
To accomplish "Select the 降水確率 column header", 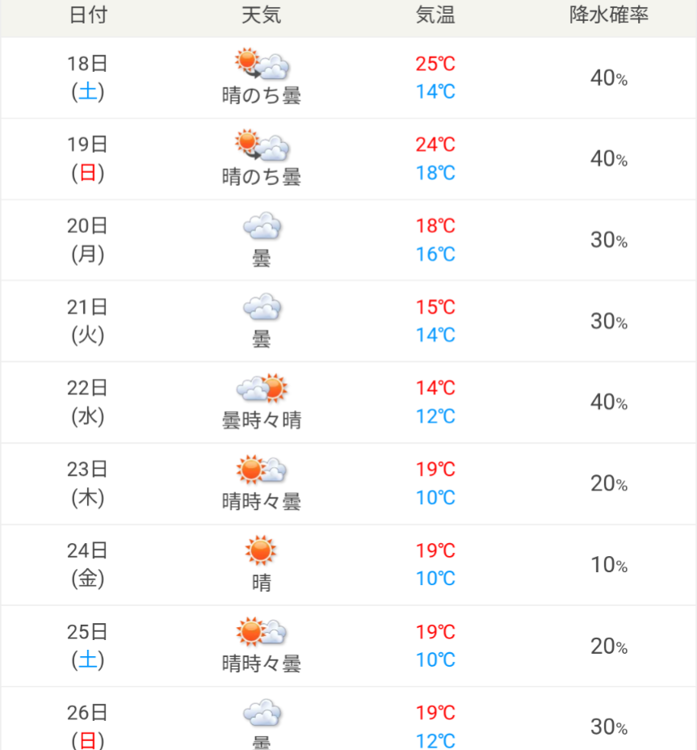I will click(x=609, y=15).
